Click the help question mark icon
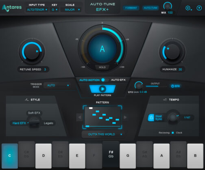 pyautogui.click(x=199, y=8)
